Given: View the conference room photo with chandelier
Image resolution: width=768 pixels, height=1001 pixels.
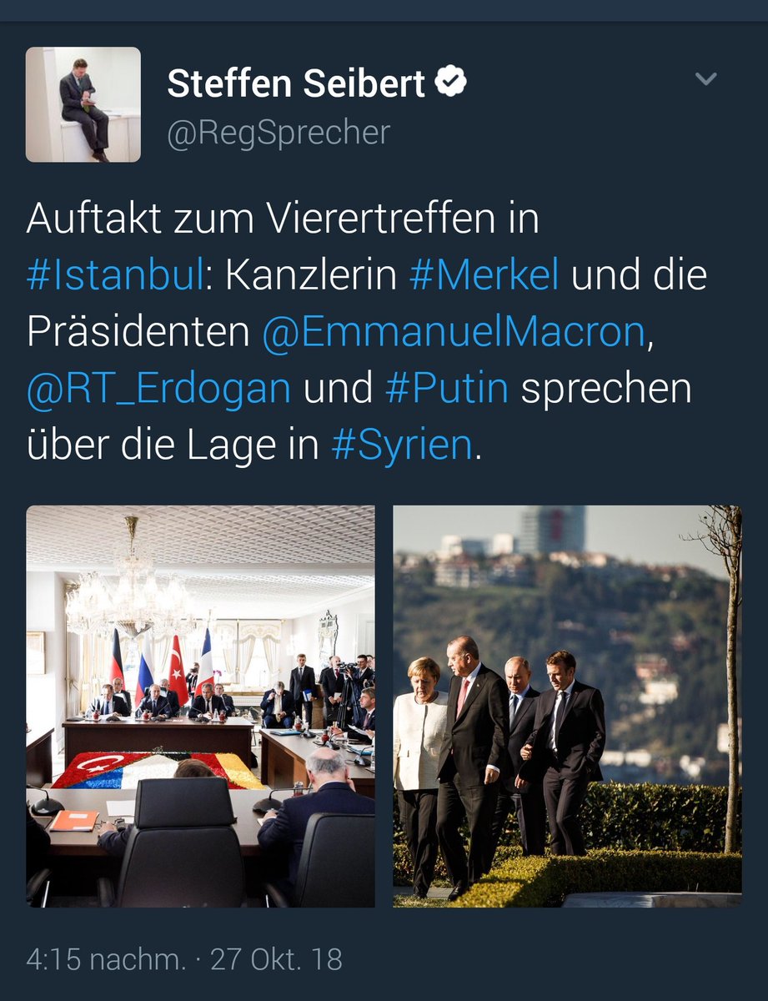Looking at the screenshot, I should [x=200, y=706].
